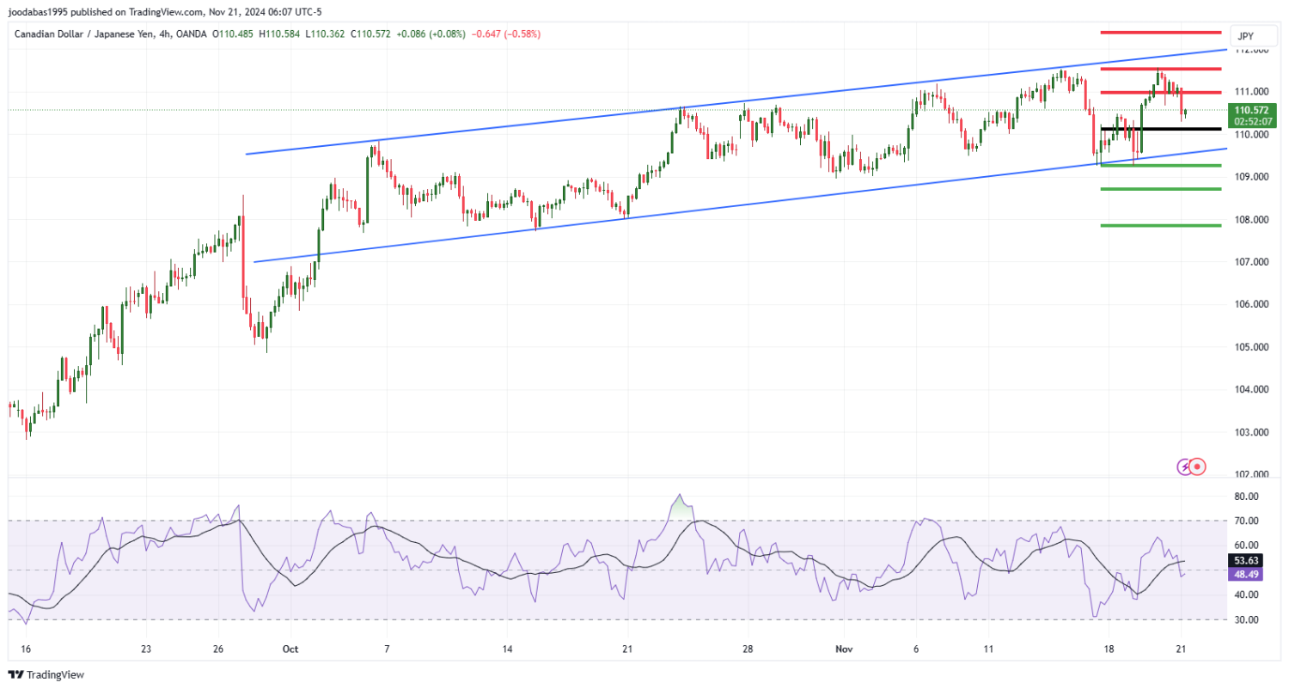This screenshot has height=689, width=1289.
Task: Click the 109.000 price axis label
Action: click(x=1251, y=177)
